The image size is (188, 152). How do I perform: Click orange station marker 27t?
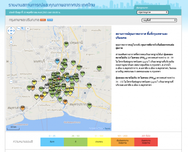(x=23, y=108)
